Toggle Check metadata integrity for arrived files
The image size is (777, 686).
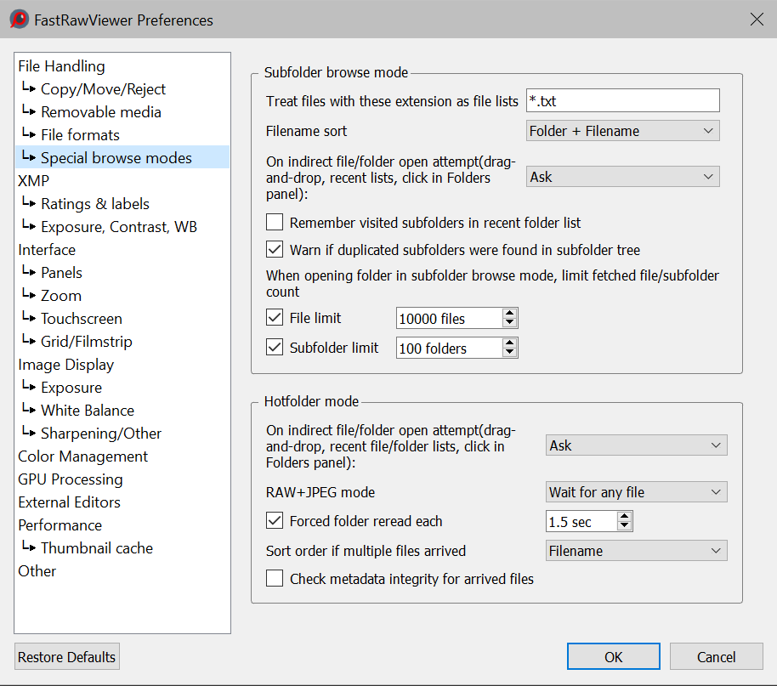click(275, 579)
